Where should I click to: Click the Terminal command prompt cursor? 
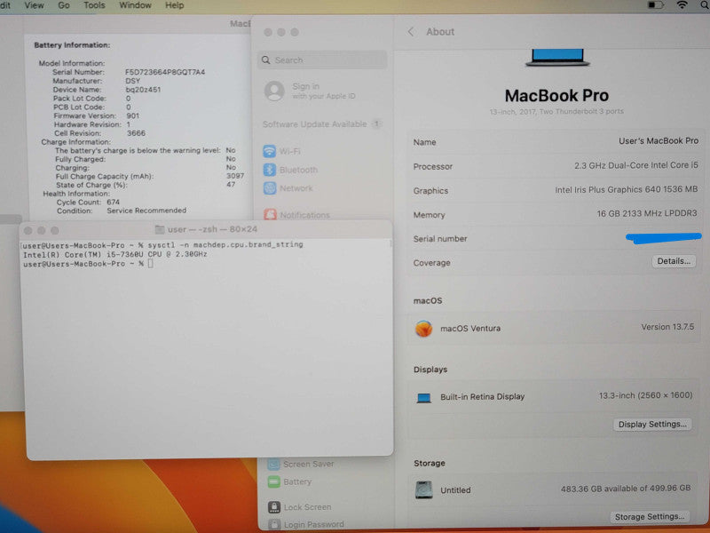pyautogui.click(x=150, y=264)
